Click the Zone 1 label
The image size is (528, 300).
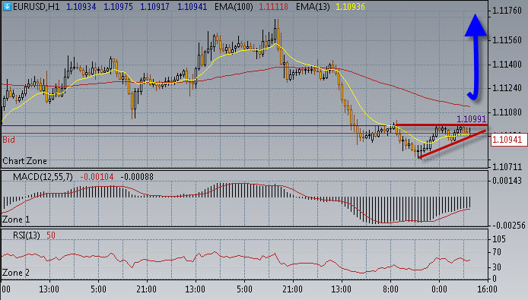click(16, 219)
